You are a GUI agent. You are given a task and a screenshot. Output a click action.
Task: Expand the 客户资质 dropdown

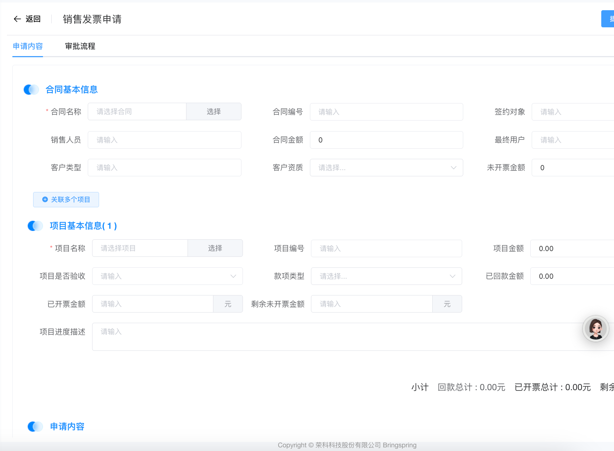pos(386,168)
